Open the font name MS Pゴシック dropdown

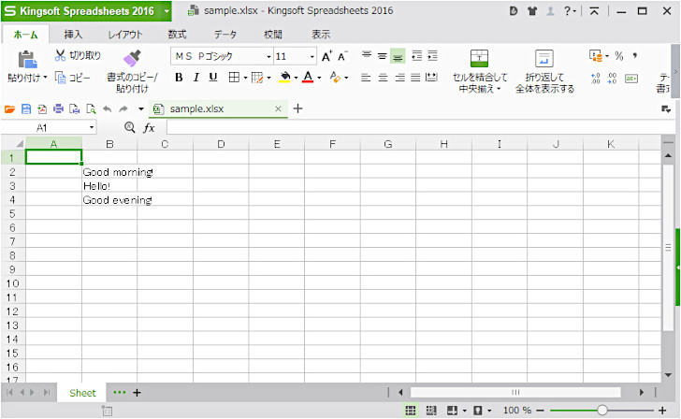click(268, 56)
